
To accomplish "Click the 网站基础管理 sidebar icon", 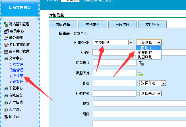I will pos(6,24).
